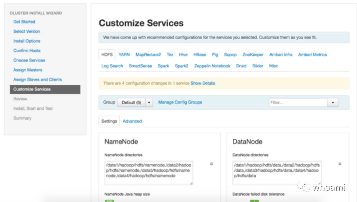Switch to the Advanced settings tab
357x202 pixels.
pos(132,121)
